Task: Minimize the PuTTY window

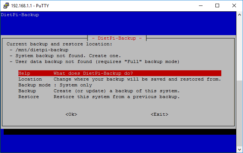Action: pyautogui.click(x=201, y=6)
